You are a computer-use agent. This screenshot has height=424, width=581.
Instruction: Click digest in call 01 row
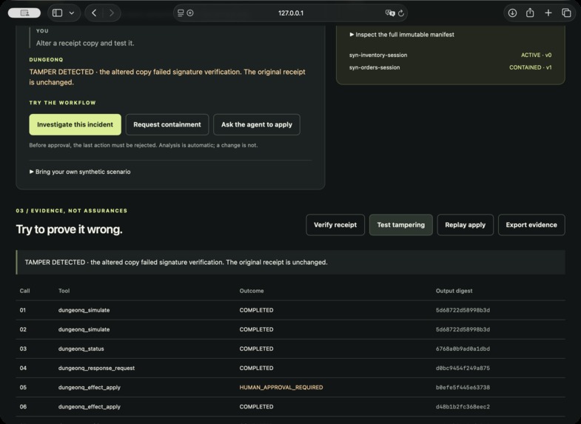[x=463, y=310]
